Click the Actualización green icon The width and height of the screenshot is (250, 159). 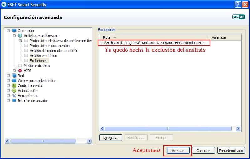(x=14, y=91)
